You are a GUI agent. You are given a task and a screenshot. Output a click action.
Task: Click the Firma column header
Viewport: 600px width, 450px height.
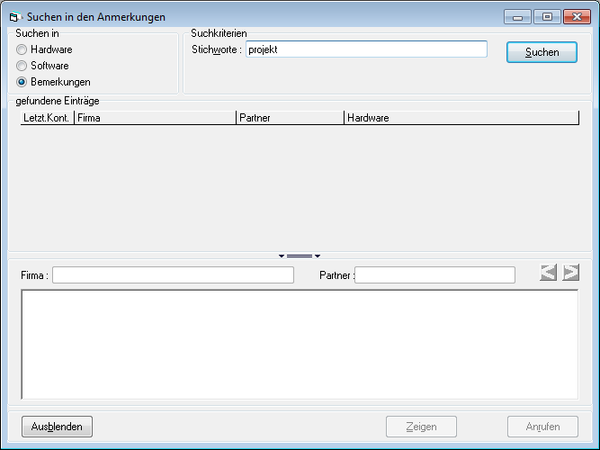click(x=155, y=118)
